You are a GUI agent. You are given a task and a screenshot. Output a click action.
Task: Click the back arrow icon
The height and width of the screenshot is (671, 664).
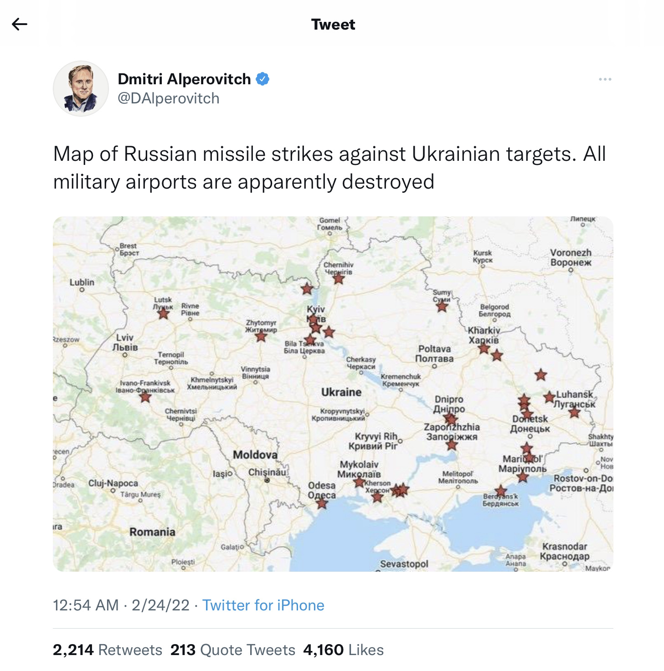pos(20,24)
